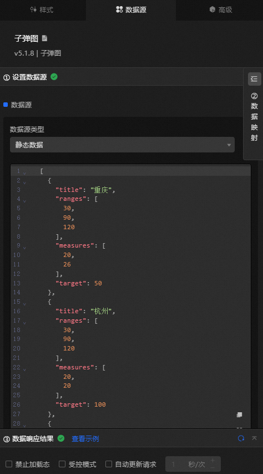Fold code at line 1 arrow
Viewport: 263px width, 474px height.
pyautogui.click(x=25, y=173)
